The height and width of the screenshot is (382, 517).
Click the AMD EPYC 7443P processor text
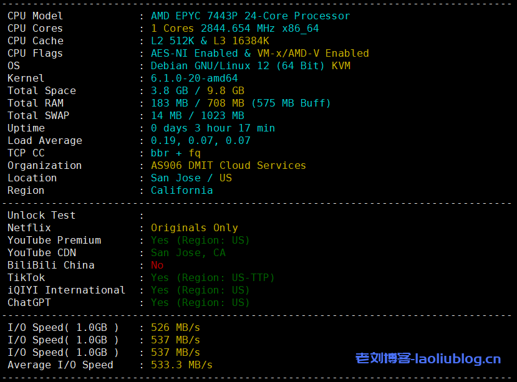[x=250, y=16]
